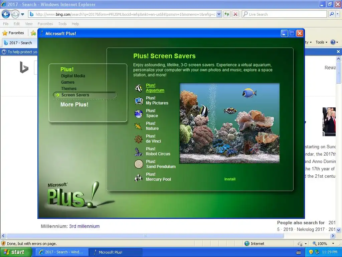This screenshot has width=342, height=257.
Task: Click the error warning icon in status bar
Action: point(3,244)
